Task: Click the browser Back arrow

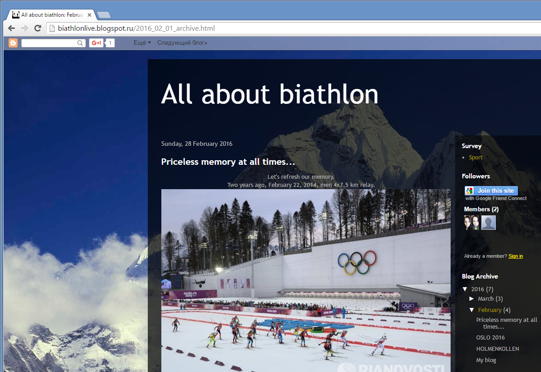Action: click(x=11, y=28)
